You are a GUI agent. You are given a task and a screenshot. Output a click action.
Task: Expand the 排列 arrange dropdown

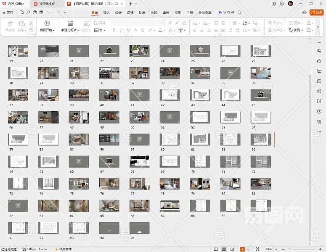click(x=298, y=30)
